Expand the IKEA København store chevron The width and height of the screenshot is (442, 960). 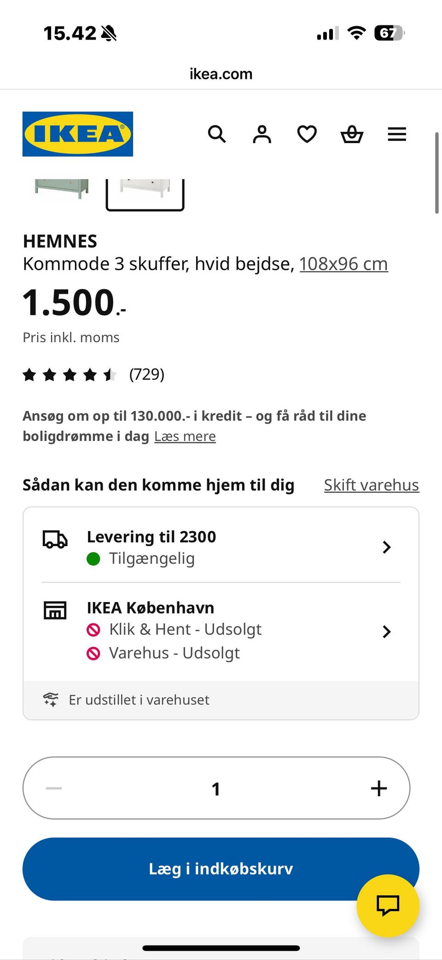click(387, 631)
